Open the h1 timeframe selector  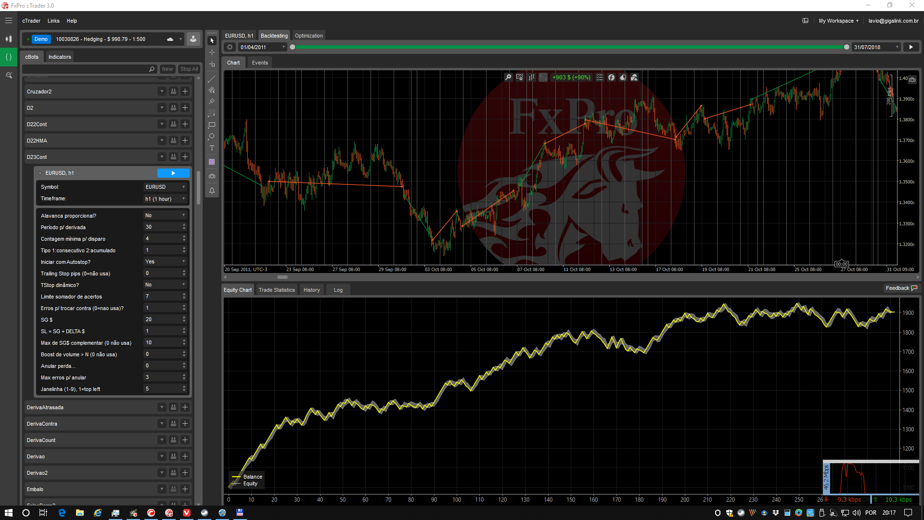point(543,77)
